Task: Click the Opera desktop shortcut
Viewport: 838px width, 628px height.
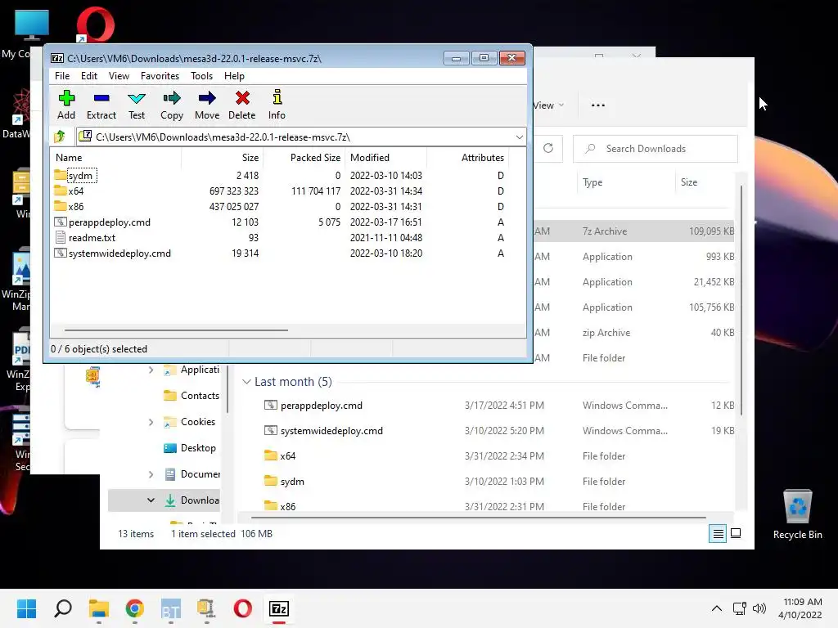Action: 95,25
